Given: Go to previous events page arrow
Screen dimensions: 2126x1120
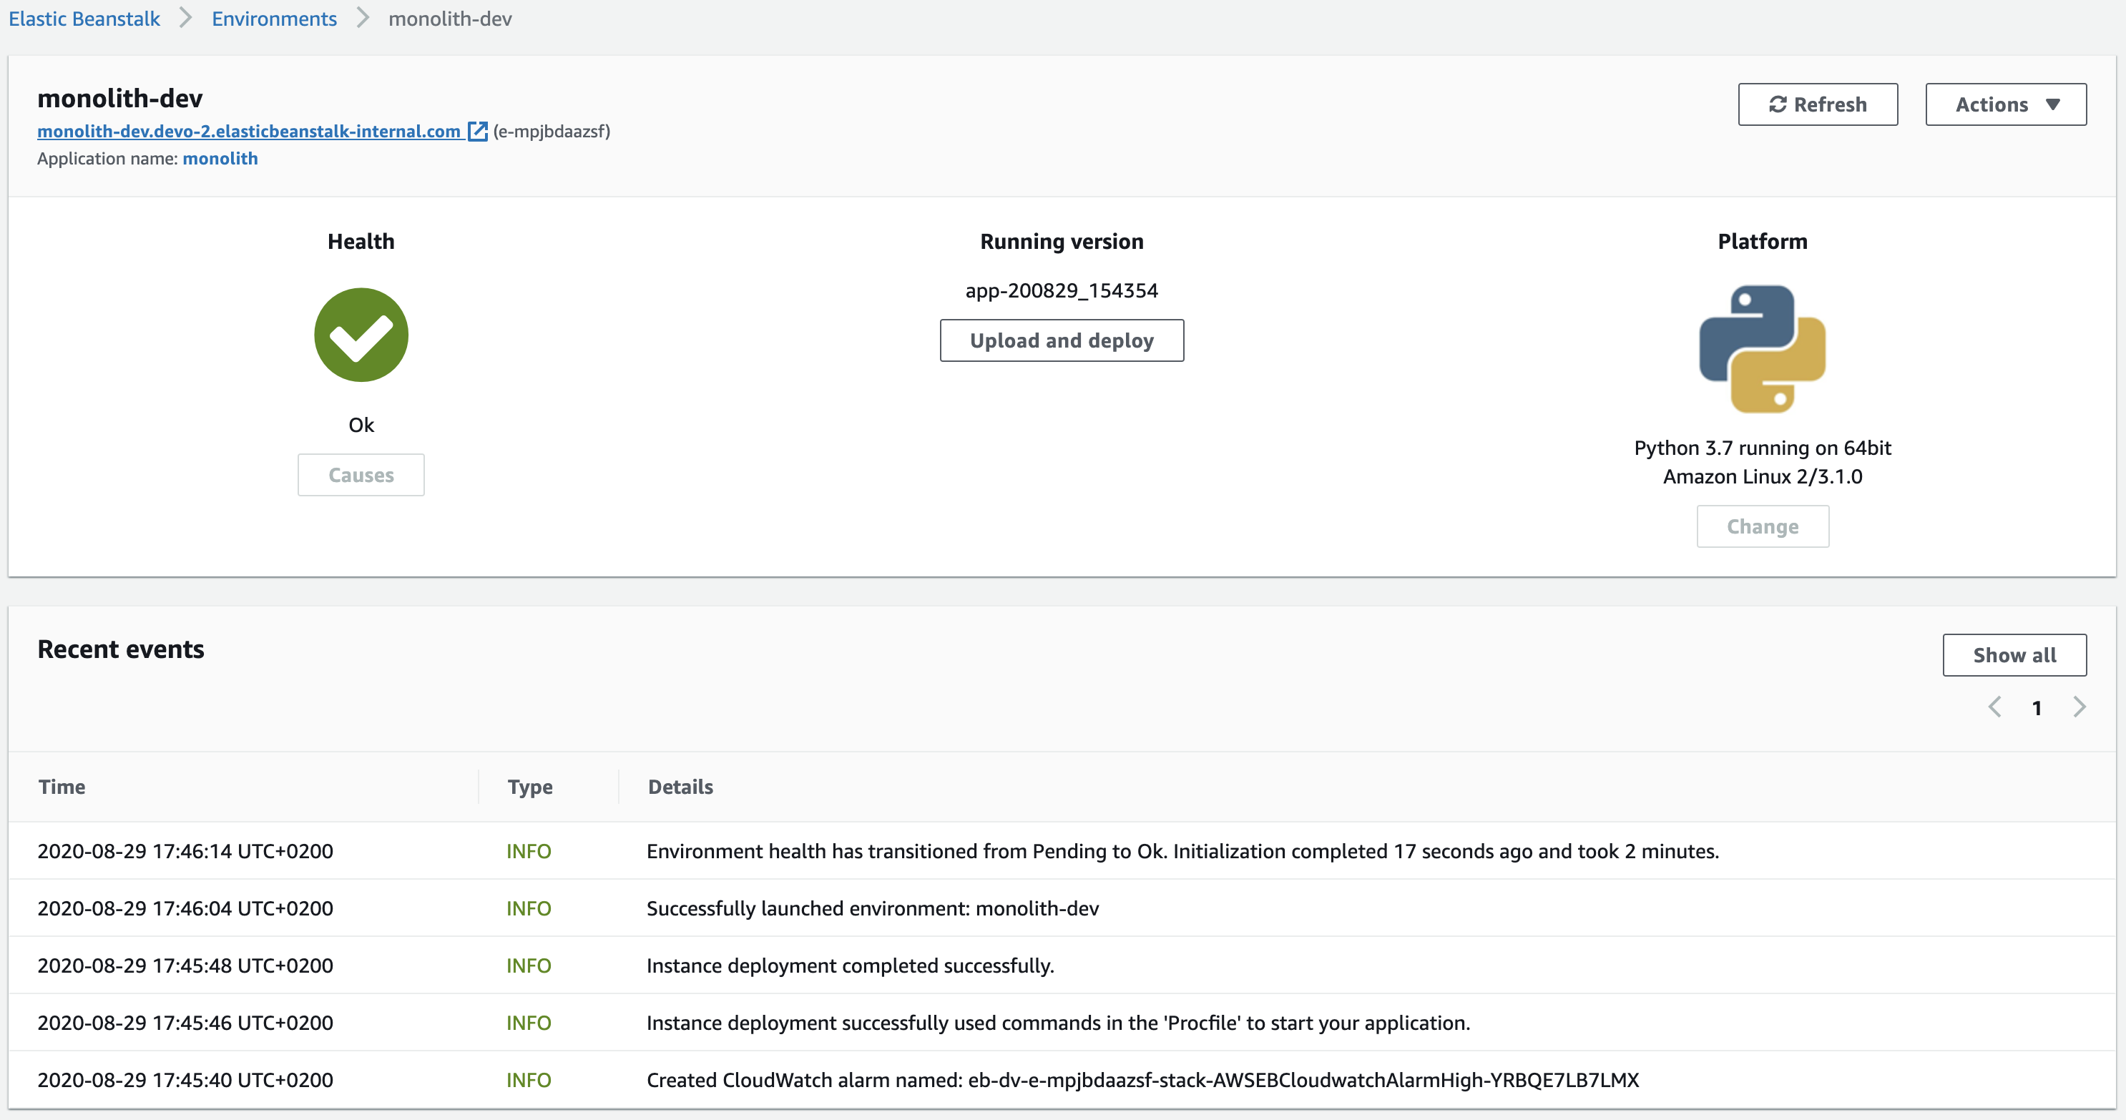Looking at the screenshot, I should [1995, 707].
